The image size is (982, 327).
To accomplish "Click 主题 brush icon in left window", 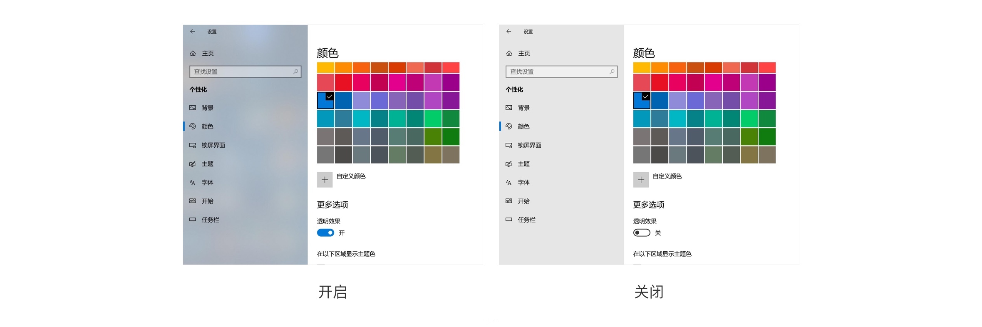I will point(193,164).
